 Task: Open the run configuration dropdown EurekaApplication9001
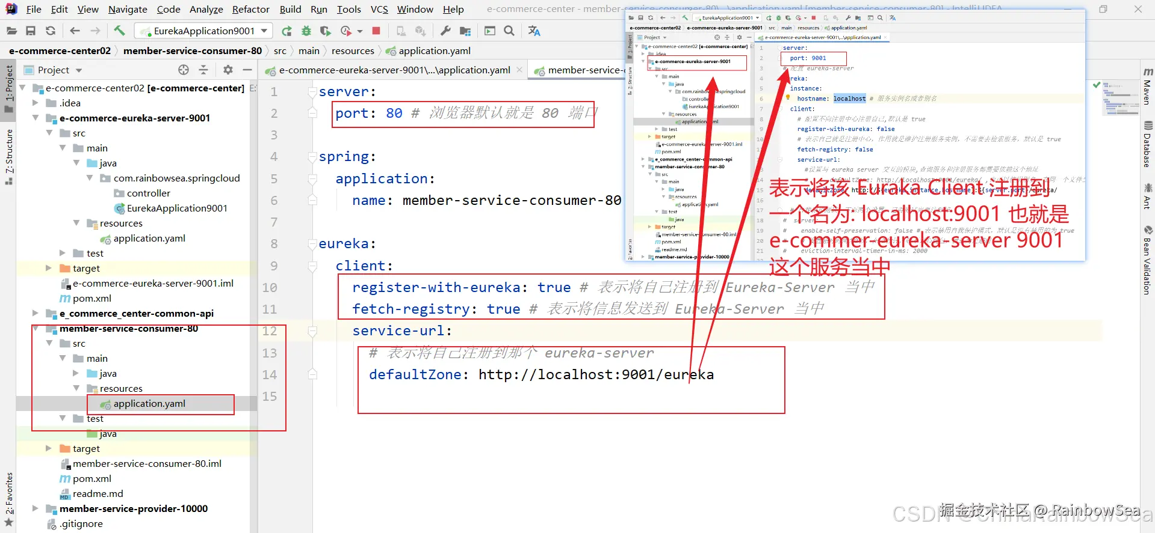point(203,31)
